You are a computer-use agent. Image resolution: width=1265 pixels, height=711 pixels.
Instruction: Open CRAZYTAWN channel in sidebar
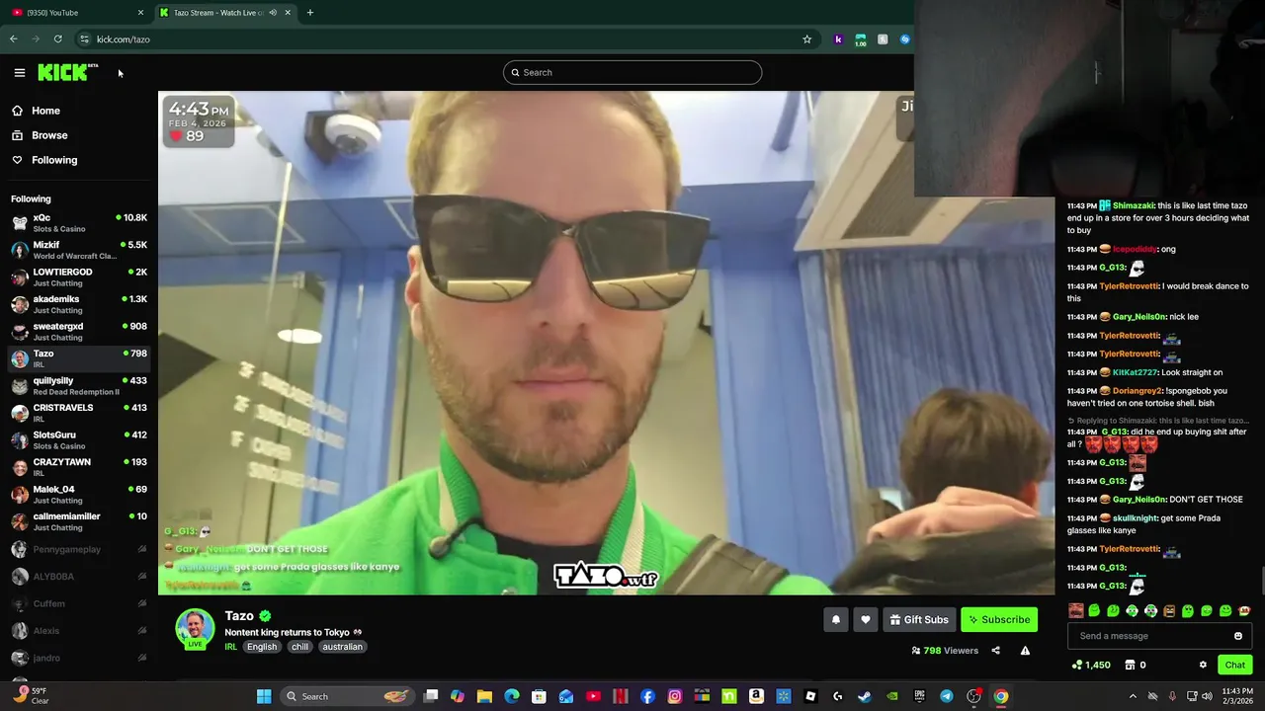(x=79, y=467)
